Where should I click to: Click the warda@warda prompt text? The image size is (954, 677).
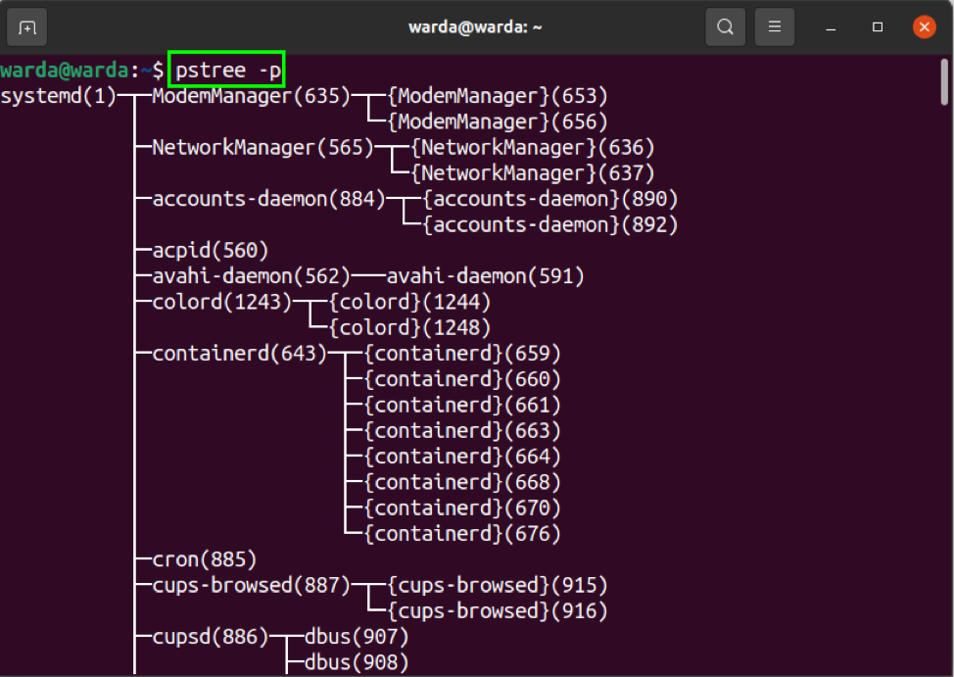[65, 71]
